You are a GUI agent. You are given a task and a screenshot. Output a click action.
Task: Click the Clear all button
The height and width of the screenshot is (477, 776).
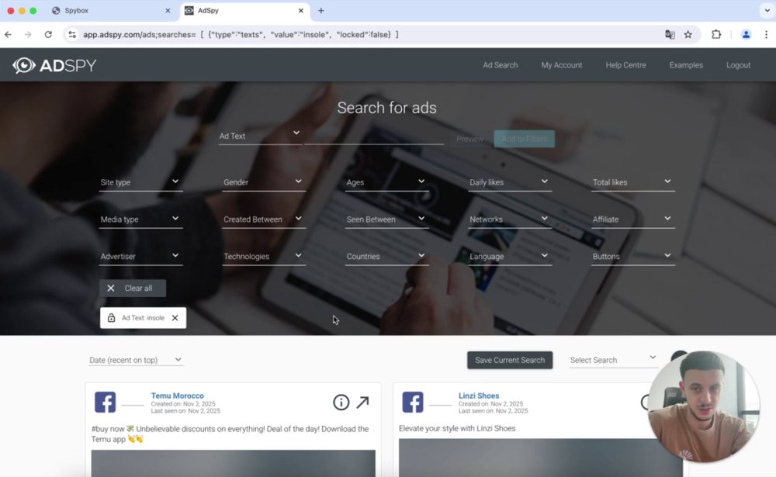133,288
